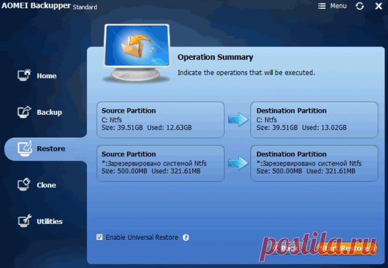This screenshot has width=388, height=268.
Task: Switch to the Clone tab label
Action: 46,185
